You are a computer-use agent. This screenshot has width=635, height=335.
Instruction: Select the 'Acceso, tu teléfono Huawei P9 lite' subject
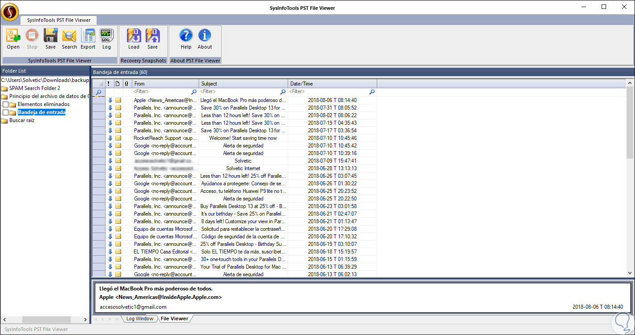pyautogui.click(x=243, y=191)
